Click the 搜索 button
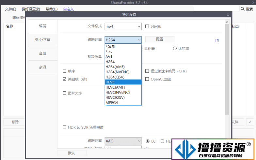 pos(249,9)
